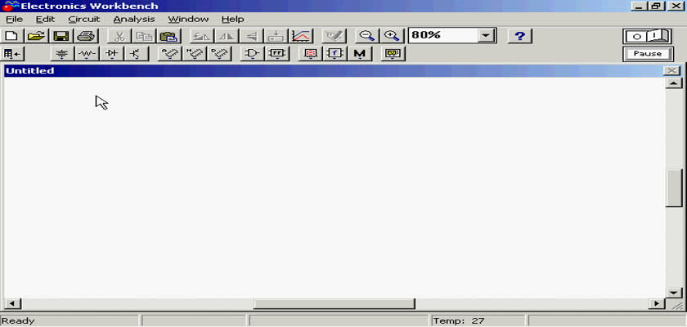The image size is (687, 327).
Task: Open the Sources parts bin
Action: click(x=63, y=54)
